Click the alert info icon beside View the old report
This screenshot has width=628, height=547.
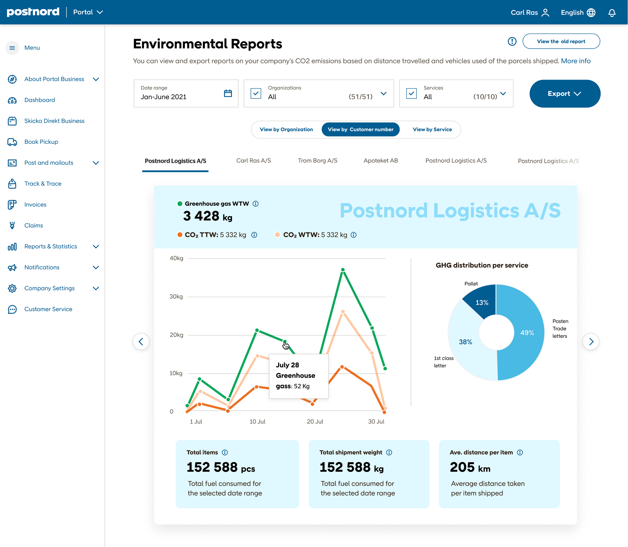pos(512,41)
